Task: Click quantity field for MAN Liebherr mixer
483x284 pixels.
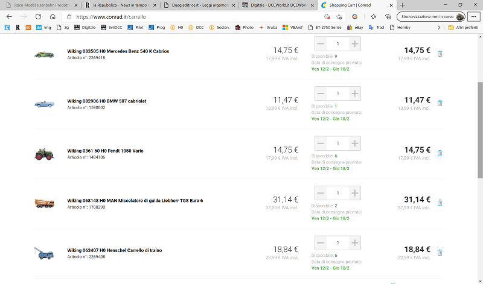Action: click(x=337, y=193)
